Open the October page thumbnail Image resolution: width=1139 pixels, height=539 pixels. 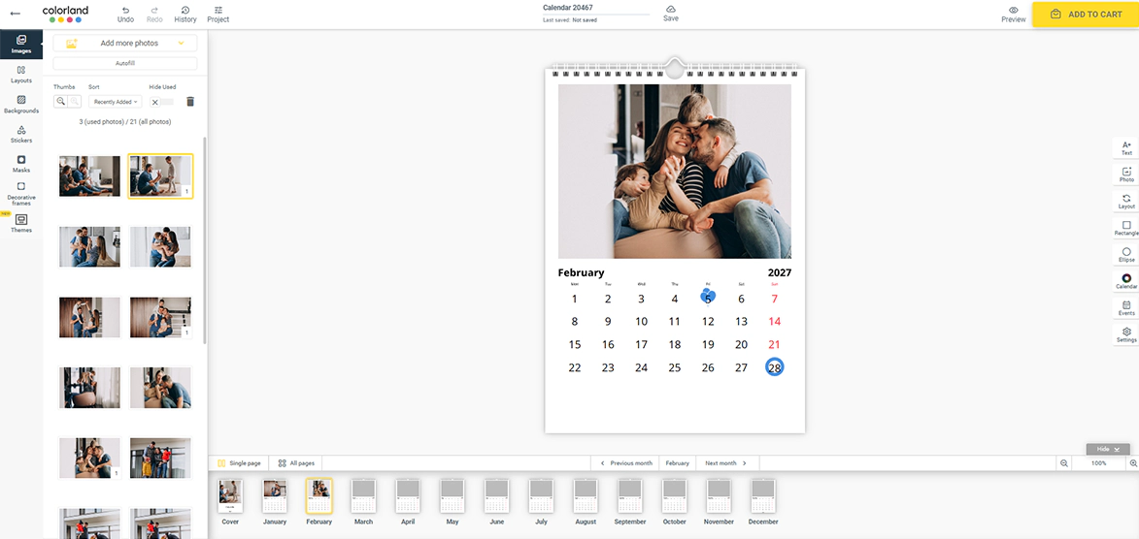pyautogui.click(x=674, y=497)
